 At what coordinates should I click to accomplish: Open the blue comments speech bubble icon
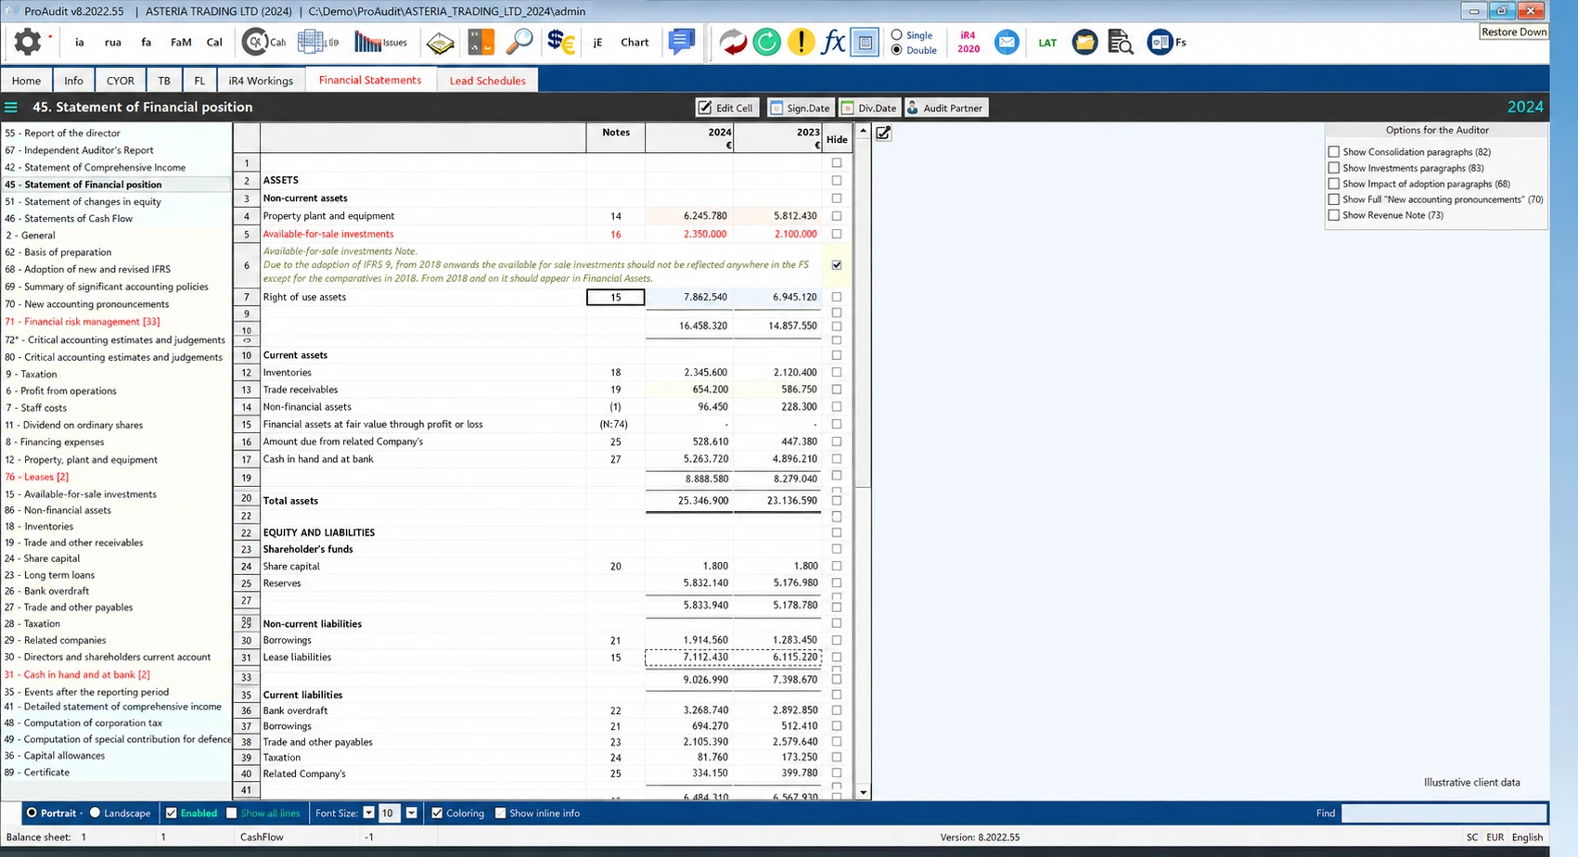click(682, 42)
